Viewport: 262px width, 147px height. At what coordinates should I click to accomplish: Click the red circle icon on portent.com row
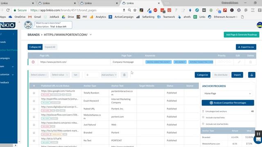(x=33, y=62)
